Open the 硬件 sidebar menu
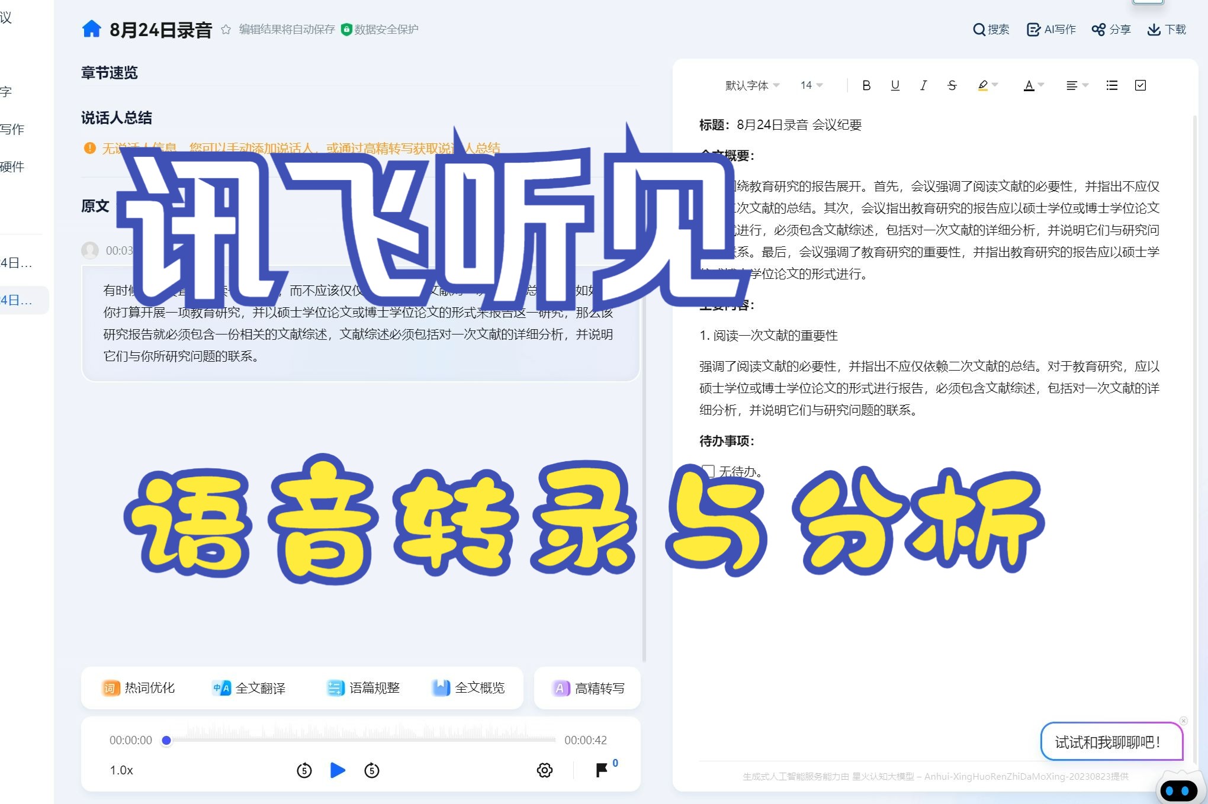The width and height of the screenshot is (1208, 804). pos(12,166)
